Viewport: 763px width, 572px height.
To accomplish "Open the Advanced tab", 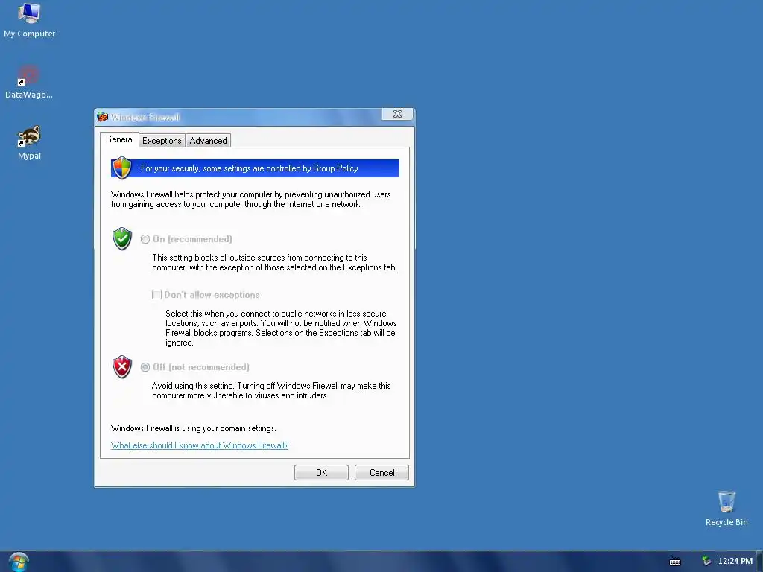I will click(x=209, y=141).
